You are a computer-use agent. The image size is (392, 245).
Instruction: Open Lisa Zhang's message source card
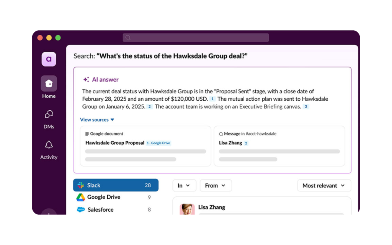(279, 146)
